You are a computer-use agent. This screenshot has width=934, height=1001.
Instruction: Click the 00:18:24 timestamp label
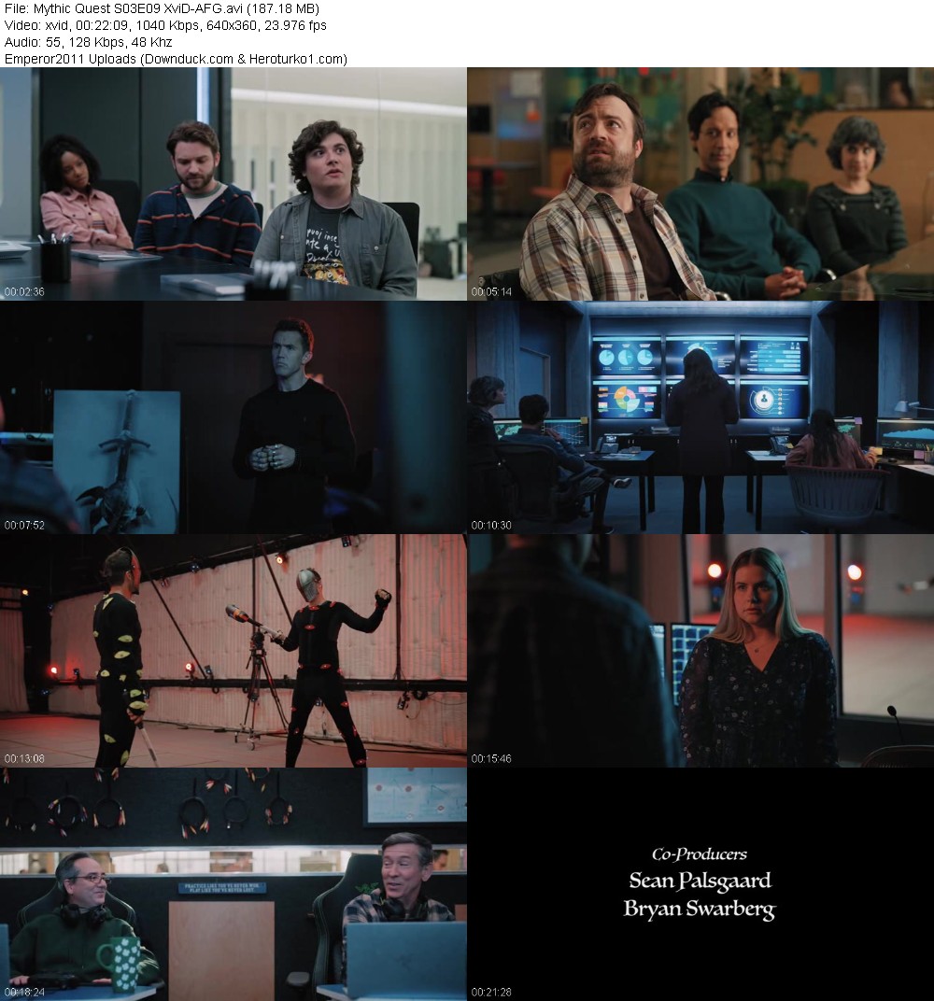(24, 992)
